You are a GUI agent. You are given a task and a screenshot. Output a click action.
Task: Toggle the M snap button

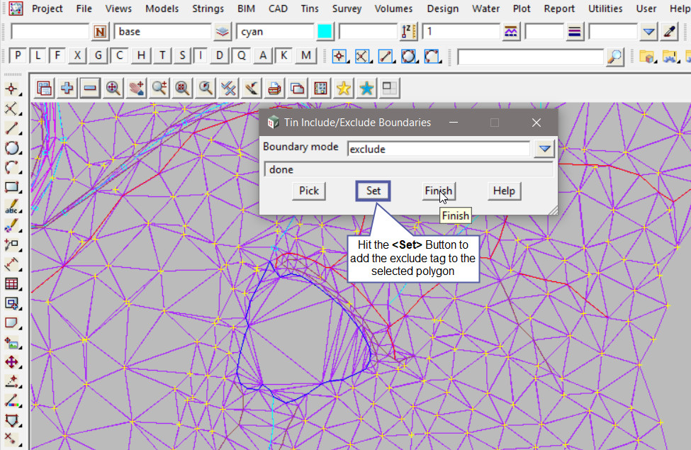[306, 55]
